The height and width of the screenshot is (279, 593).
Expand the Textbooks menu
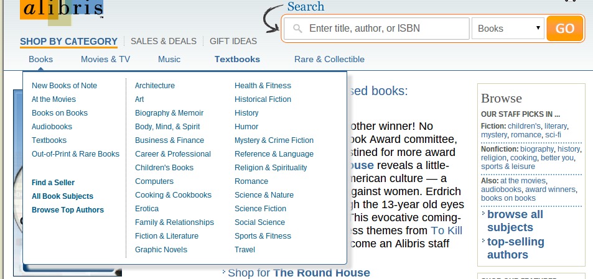237,60
